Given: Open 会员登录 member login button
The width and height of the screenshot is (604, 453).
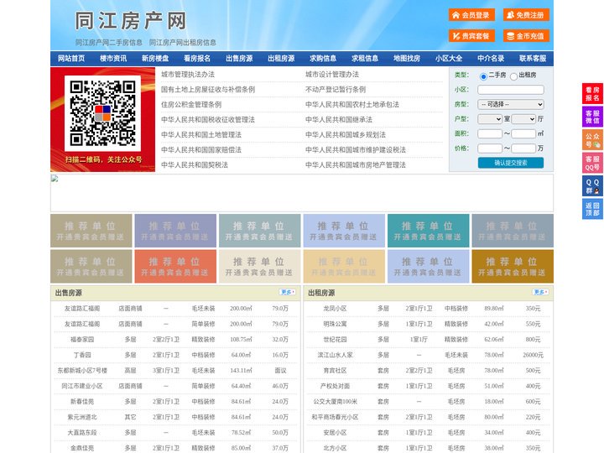Looking at the screenshot, I should click(471, 15).
